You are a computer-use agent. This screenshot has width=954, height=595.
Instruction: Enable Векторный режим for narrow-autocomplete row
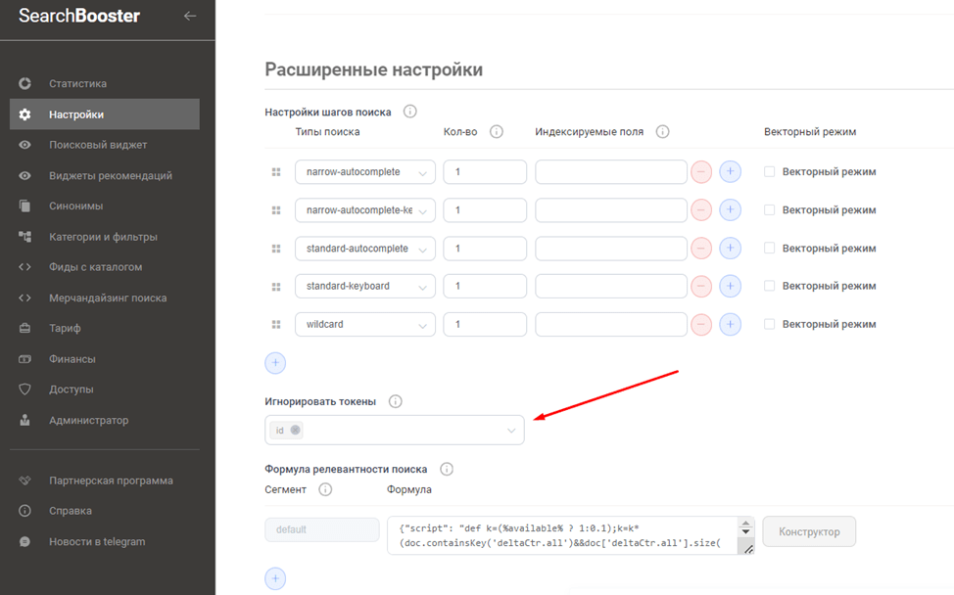click(x=769, y=171)
